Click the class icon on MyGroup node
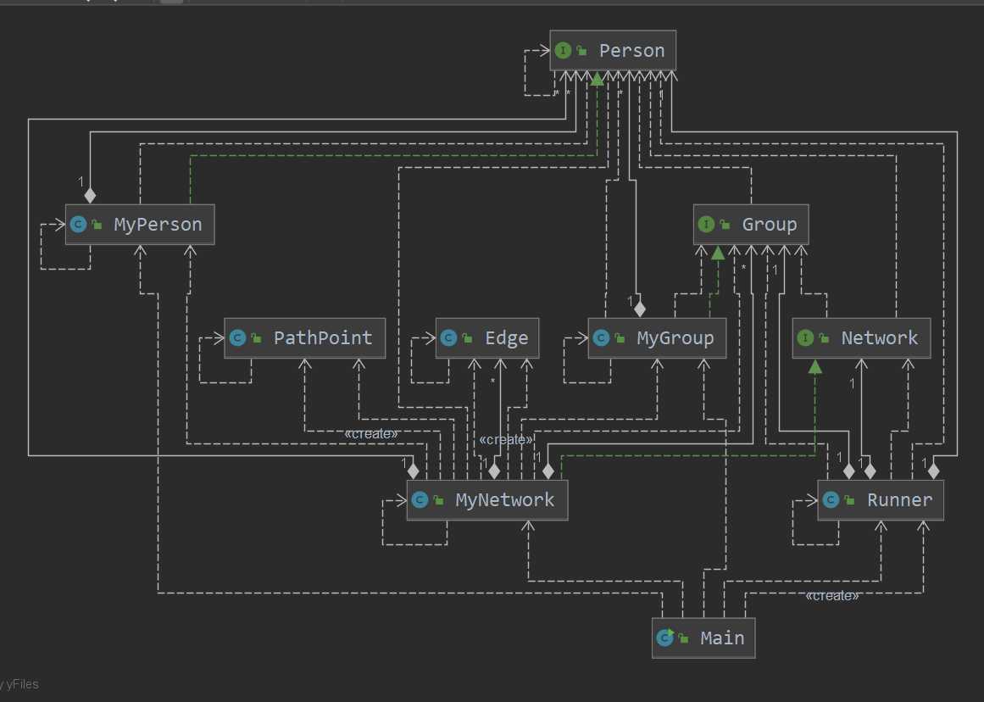Viewport: 984px width, 702px height. [601, 338]
